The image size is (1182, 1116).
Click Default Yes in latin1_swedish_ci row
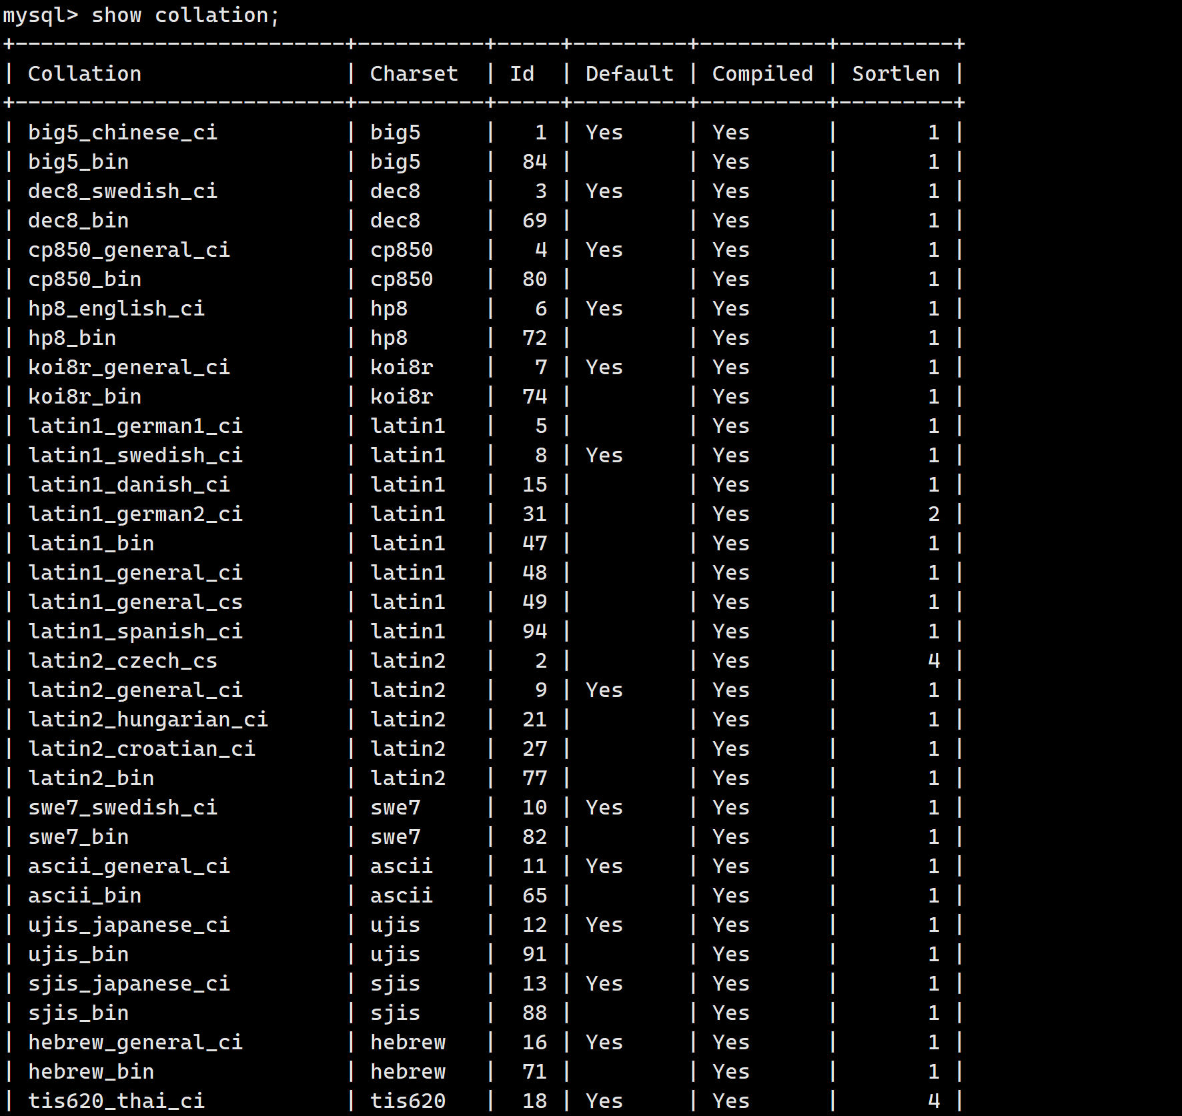604,455
